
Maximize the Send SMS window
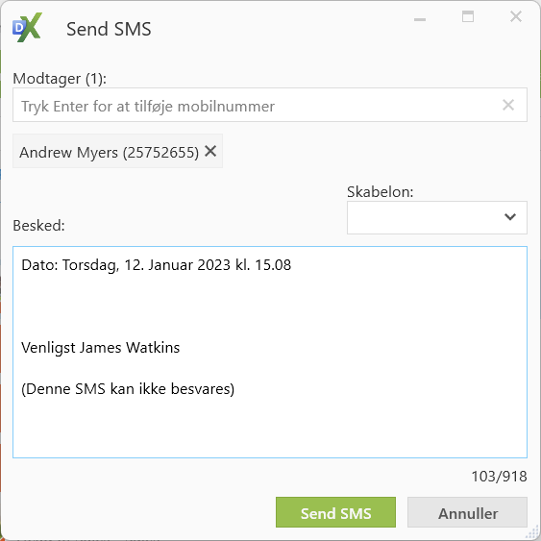468,16
